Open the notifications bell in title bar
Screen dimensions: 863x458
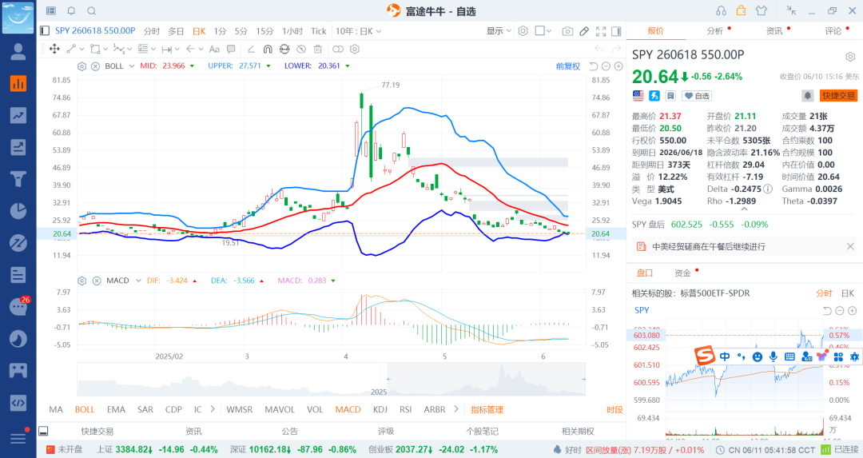[x=72, y=11]
